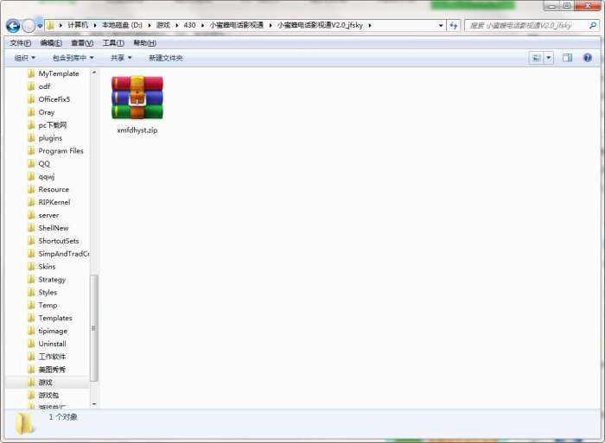Select the plugins folder in tree
The width and height of the screenshot is (605, 443).
(x=45, y=137)
